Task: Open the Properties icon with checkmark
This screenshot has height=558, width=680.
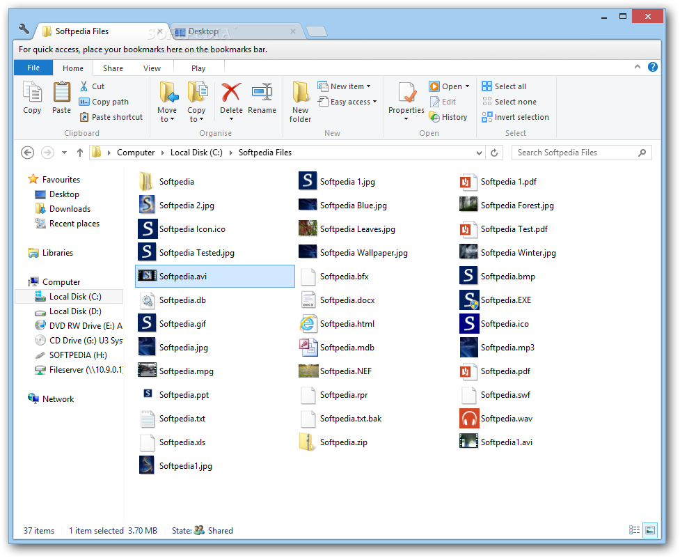Action: [406, 92]
